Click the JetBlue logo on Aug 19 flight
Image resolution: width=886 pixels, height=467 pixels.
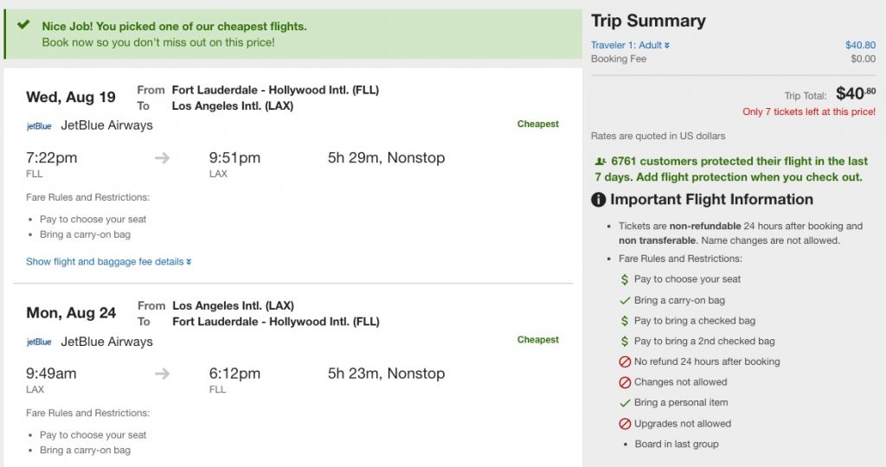coord(39,125)
